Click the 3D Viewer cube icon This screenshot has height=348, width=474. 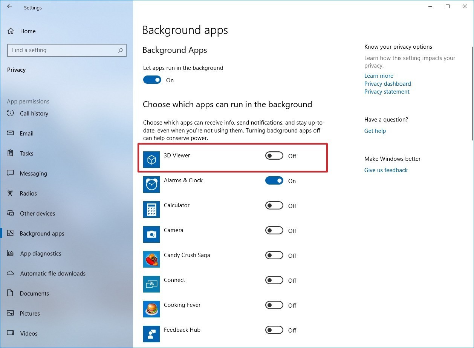[151, 160]
